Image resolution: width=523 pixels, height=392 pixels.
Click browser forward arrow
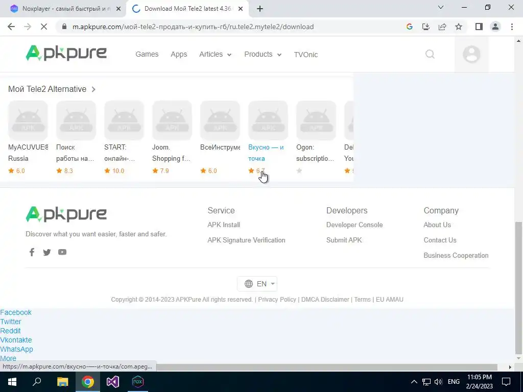click(28, 27)
